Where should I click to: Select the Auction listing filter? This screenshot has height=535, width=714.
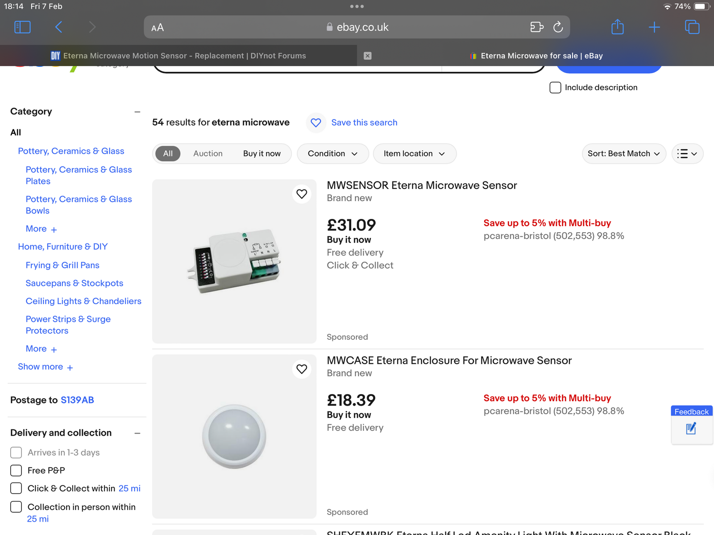208,153
